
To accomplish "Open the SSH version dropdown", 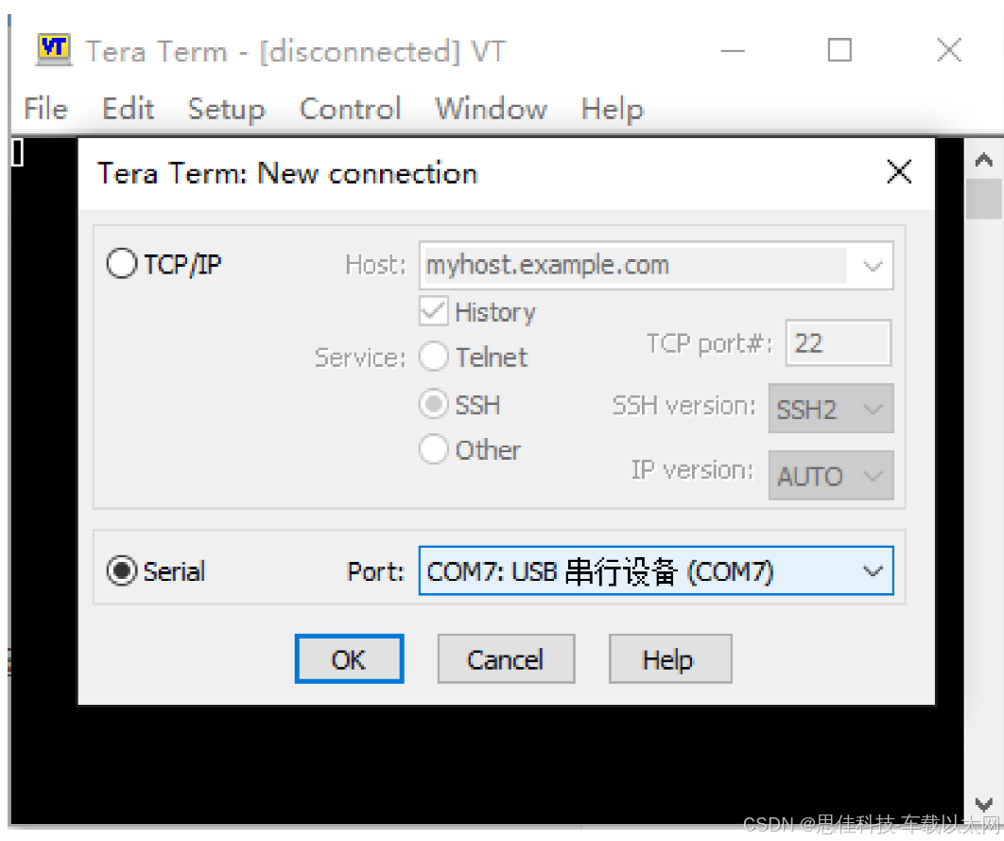I will (830, 409).
